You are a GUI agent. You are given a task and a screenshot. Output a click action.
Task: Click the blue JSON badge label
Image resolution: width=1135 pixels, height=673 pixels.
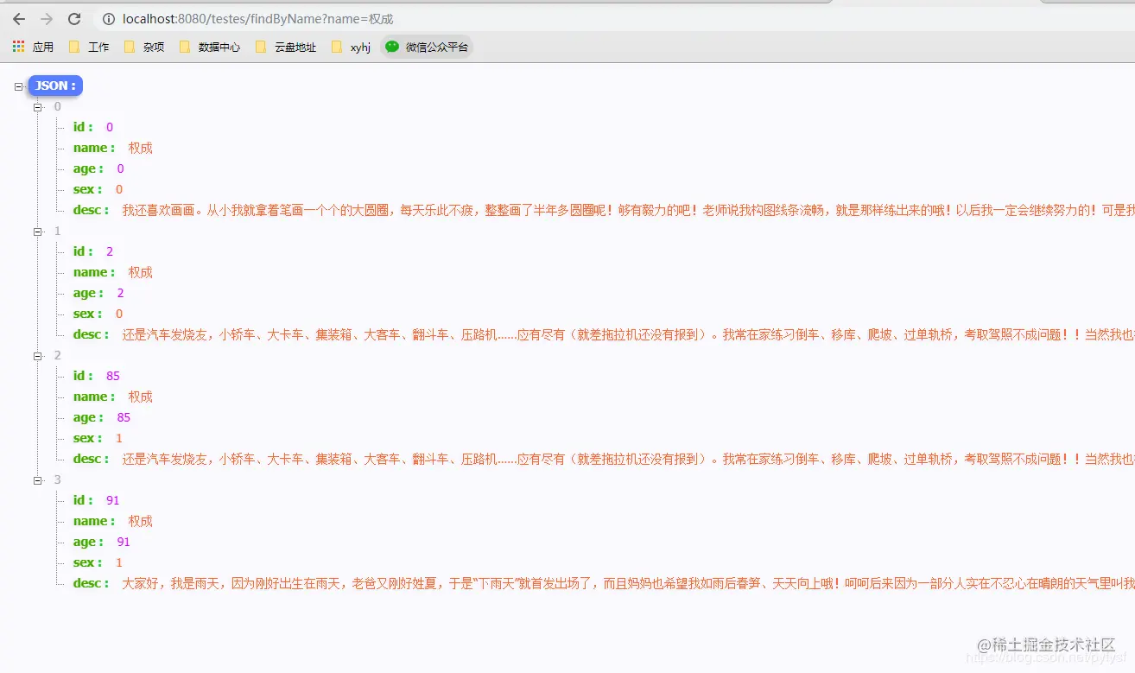54,86
